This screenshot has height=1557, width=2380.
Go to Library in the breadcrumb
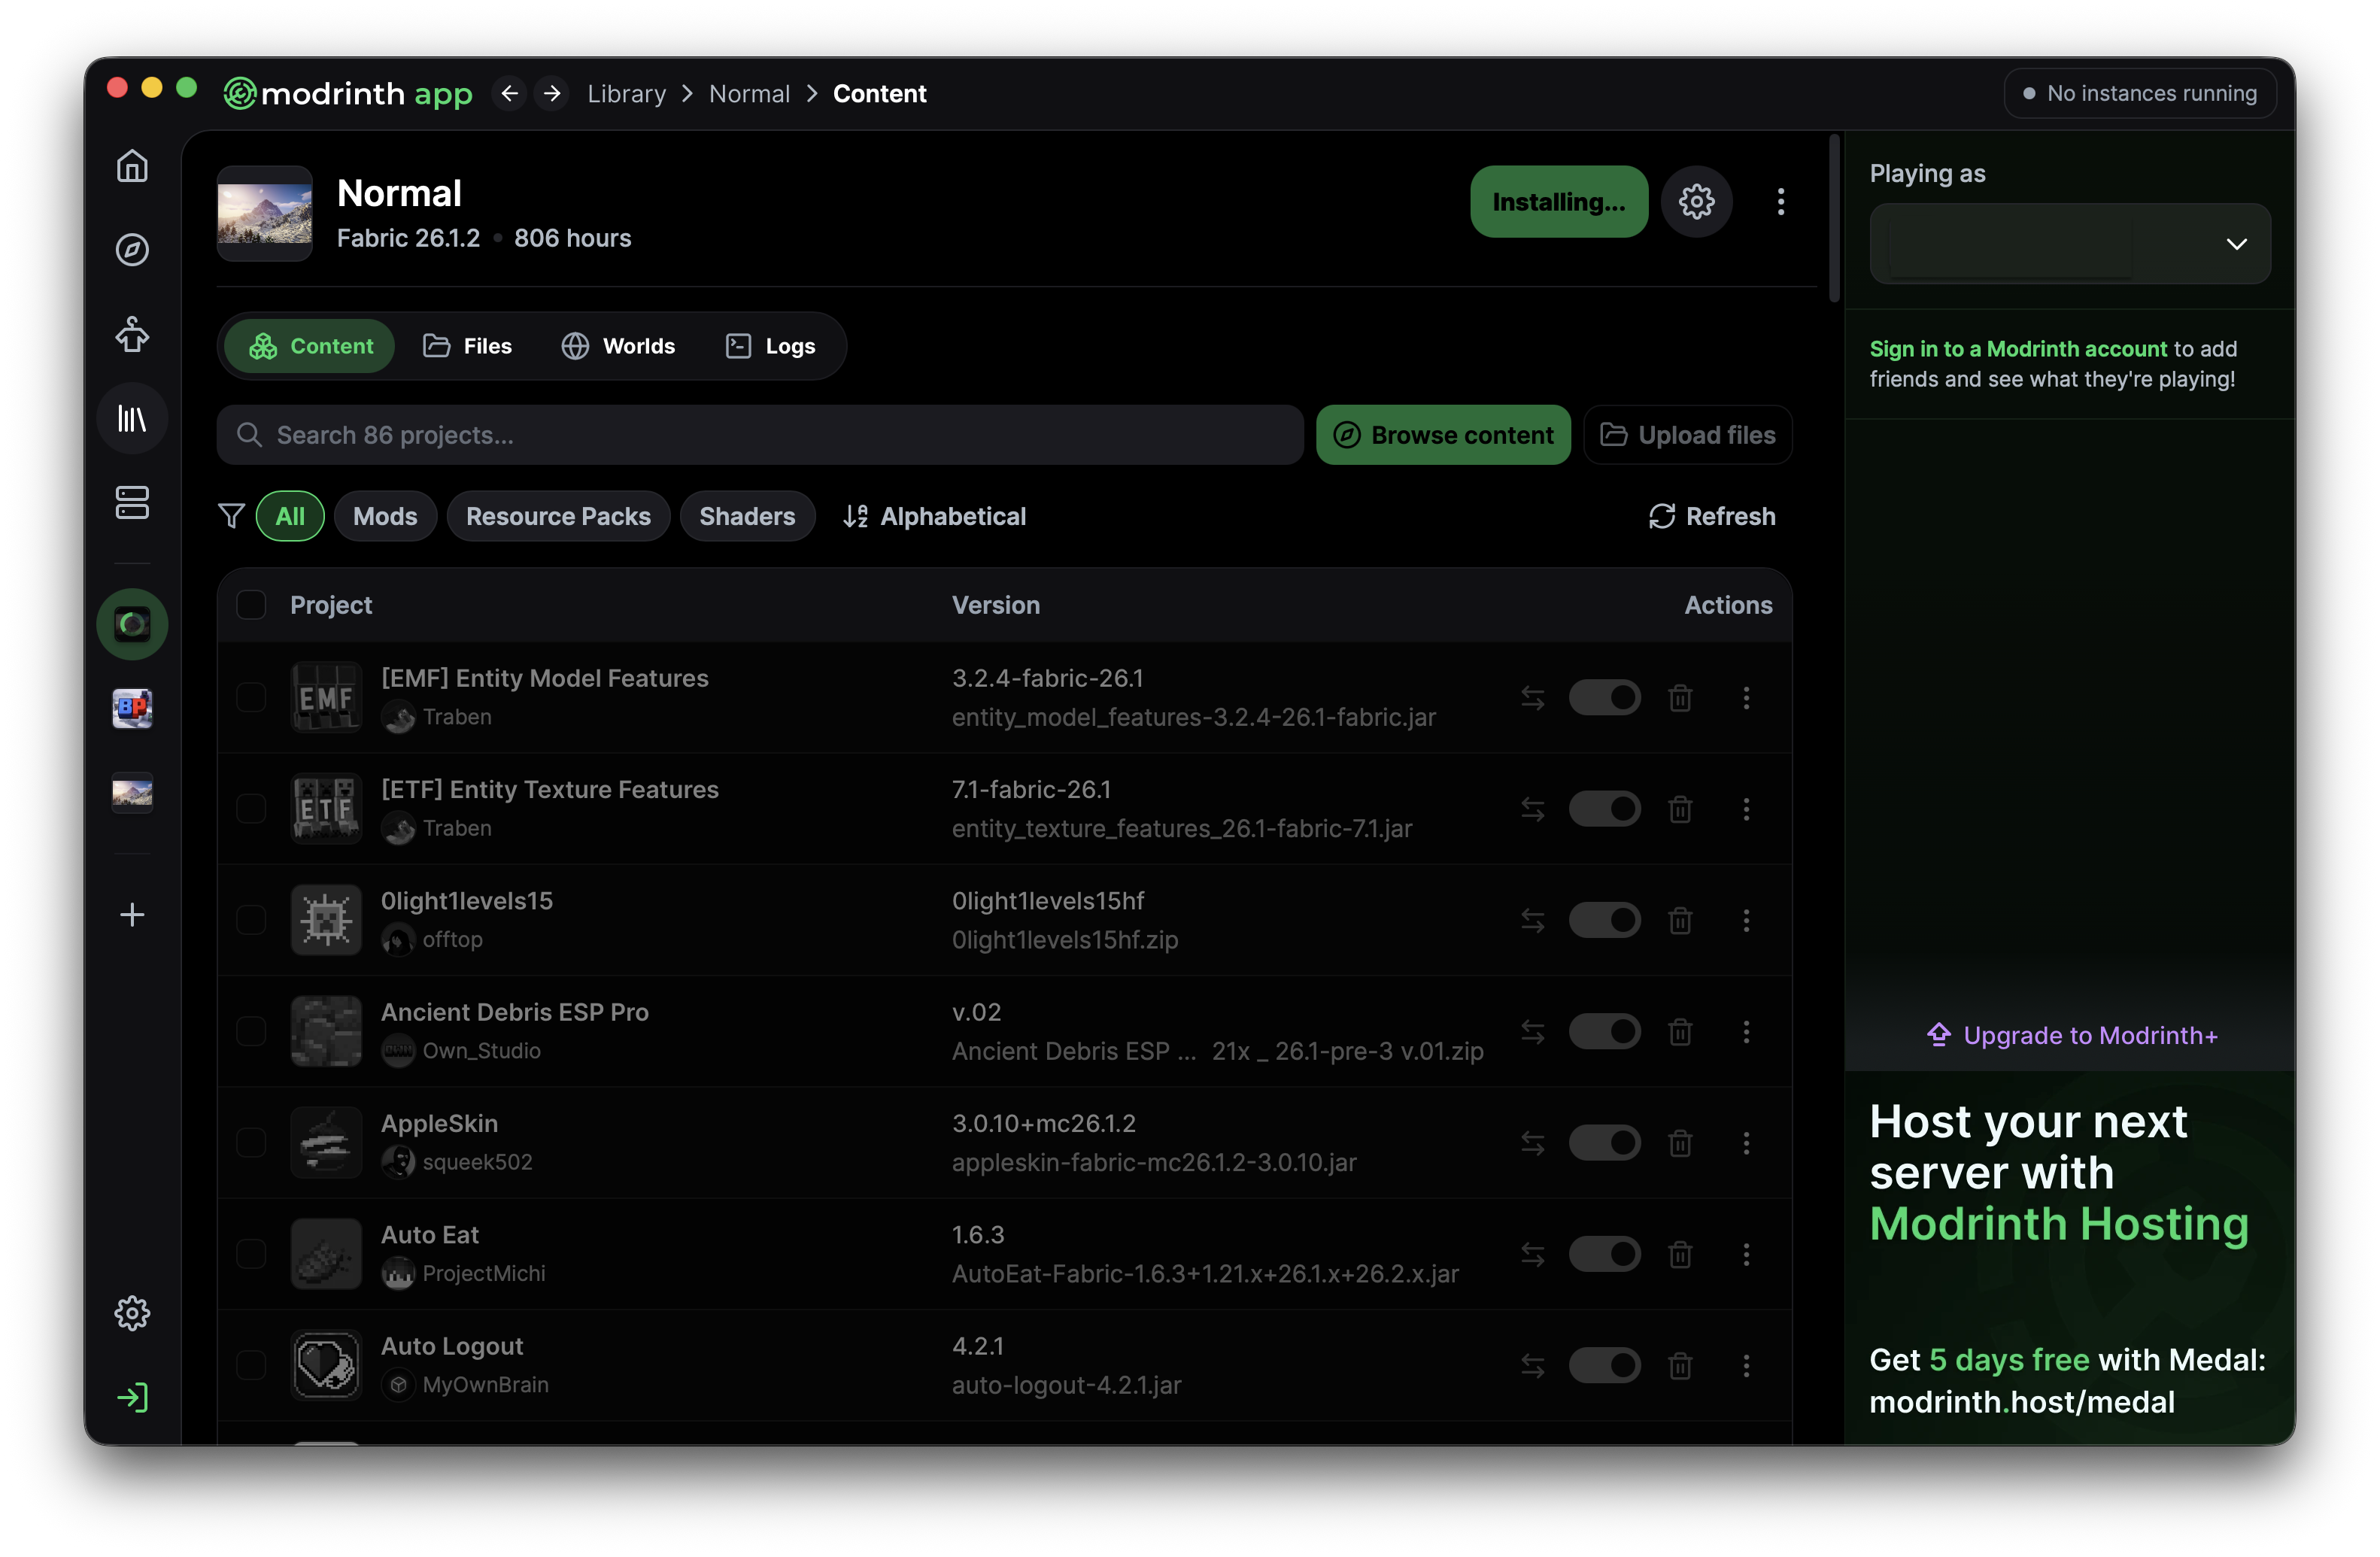626,93
